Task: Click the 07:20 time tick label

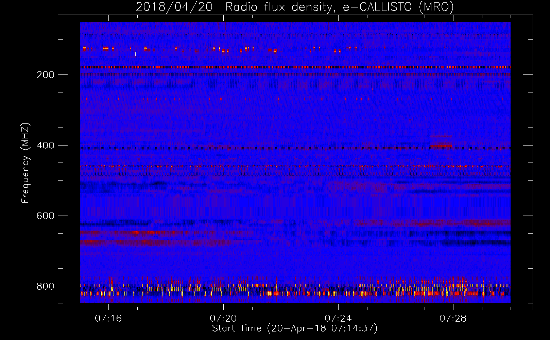Action: click(223, 318)
